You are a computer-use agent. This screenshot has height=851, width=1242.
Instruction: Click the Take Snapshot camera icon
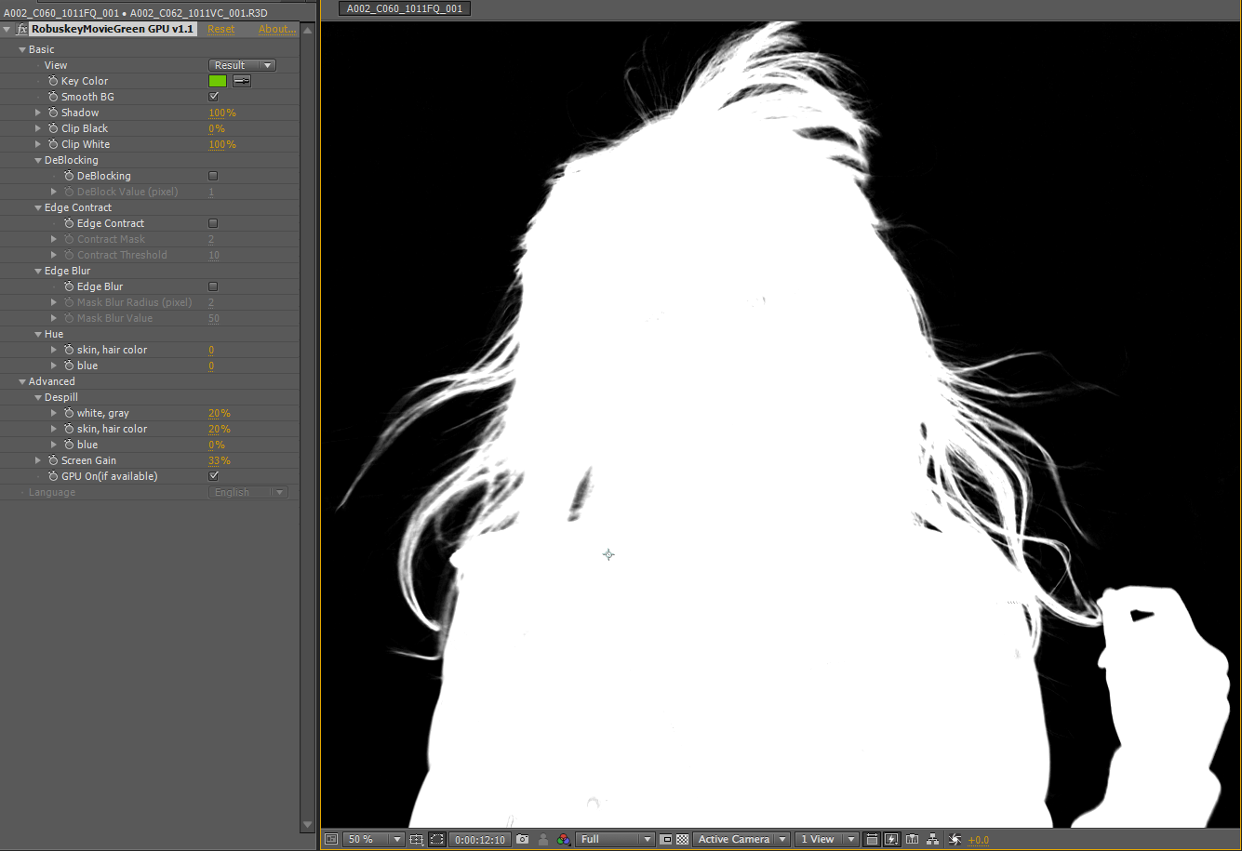(x=523, y=839)
